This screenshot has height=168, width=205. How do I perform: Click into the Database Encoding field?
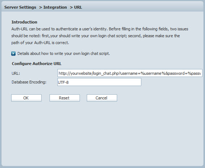[99, 82]
